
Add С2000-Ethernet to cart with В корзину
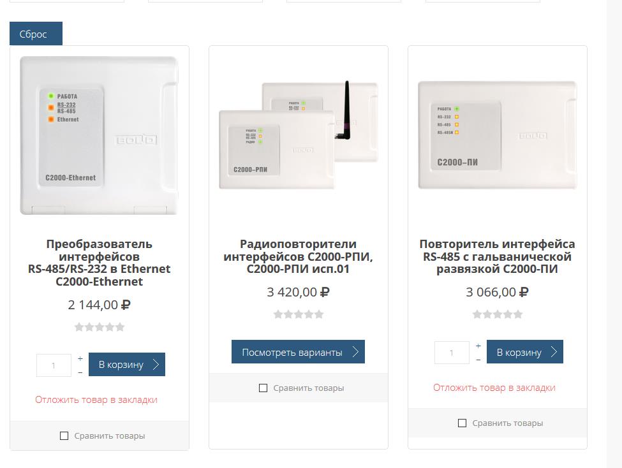point(127,365)
